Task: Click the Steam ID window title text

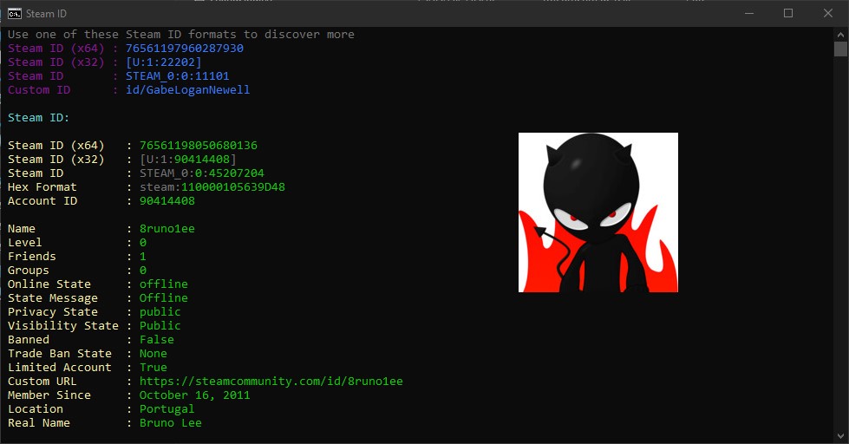Action: (x=47, y=14)
